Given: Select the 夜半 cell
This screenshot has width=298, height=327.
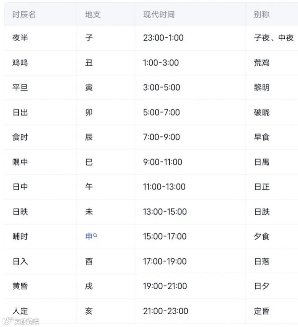Looking at the screenshot, I should 20,38.
